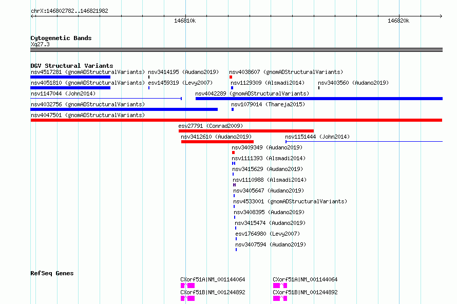The image size is (457, 304).
Task: Select the Cytogenetic Bands track title
Action: tap(61, 38)
